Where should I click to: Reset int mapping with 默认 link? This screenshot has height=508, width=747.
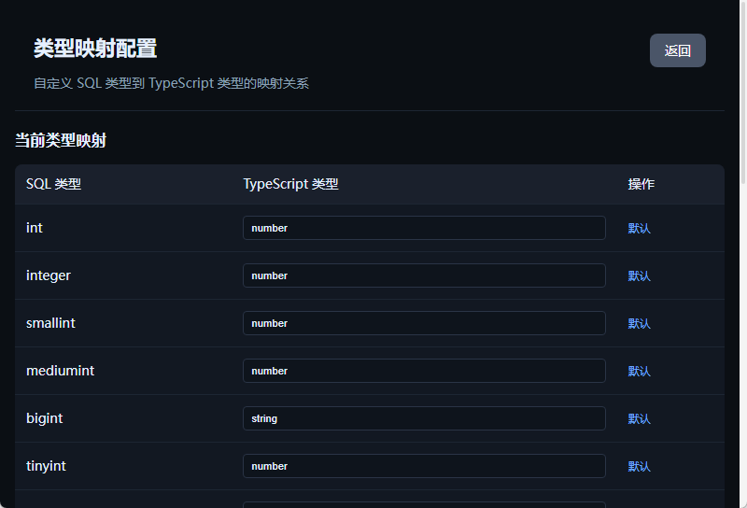639,228
